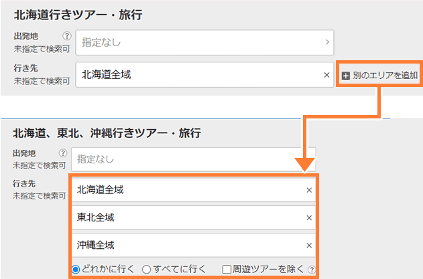Expand the 出発地 chevron in 北海道行きツアー form
Viewport: 423px width, 279px height.
[326, 42]
